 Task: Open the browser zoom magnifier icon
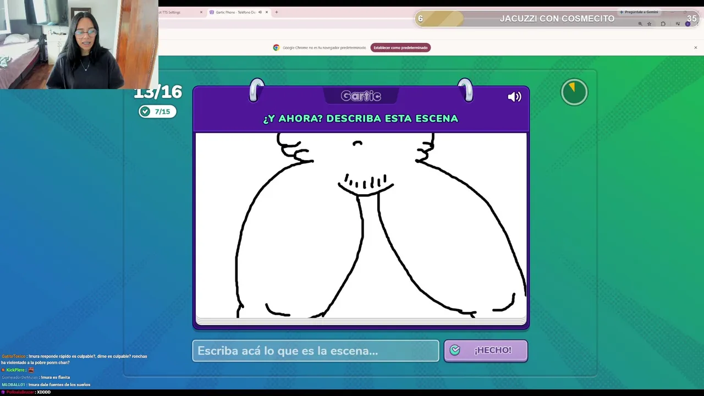coord(640,24)
